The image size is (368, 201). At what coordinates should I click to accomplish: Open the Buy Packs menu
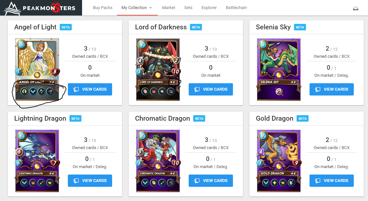(x=102, y=8)
